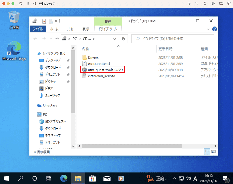Select the 管理 contextual tab header
This screenshot has width=233, height=184.
[108, 22]
